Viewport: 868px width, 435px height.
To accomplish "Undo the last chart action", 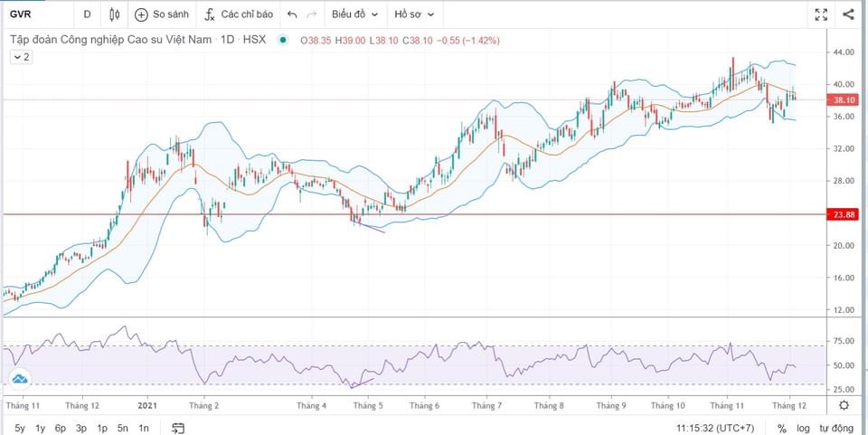I will [x=292, y=15].
